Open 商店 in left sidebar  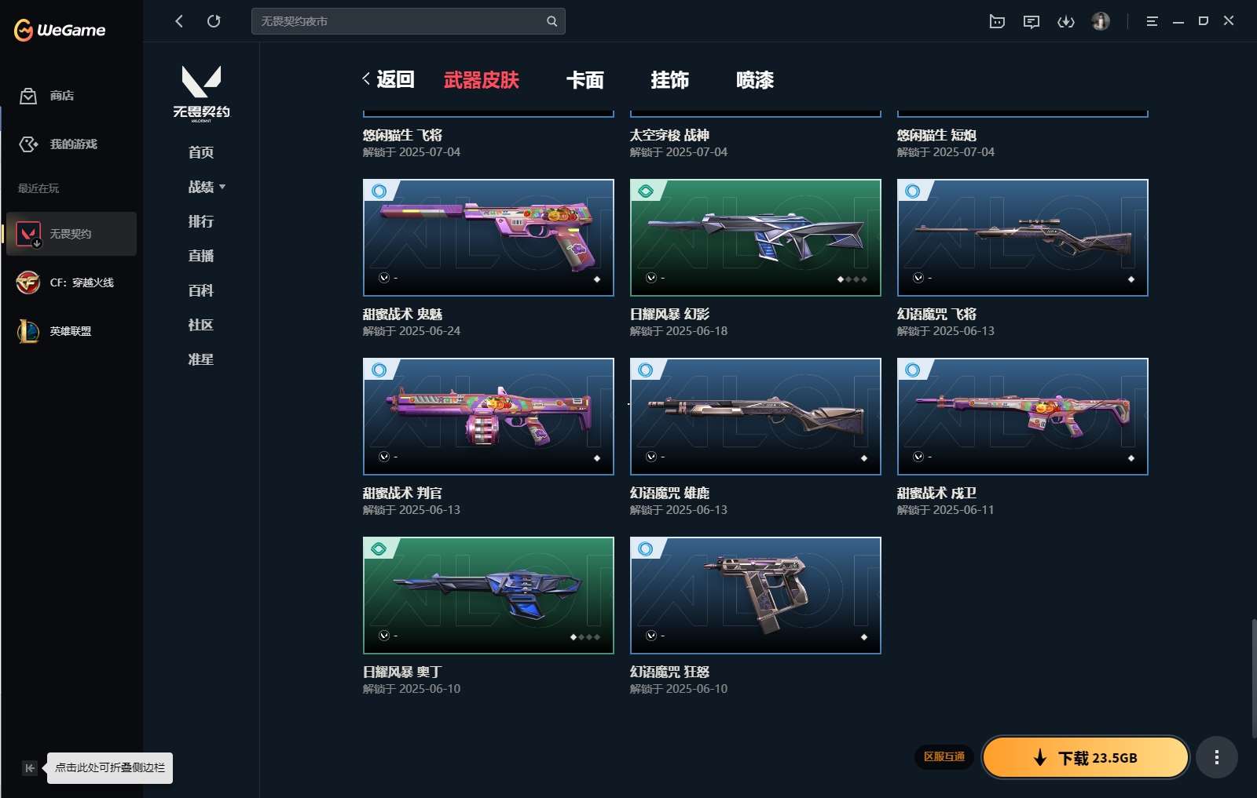[61, 96]
